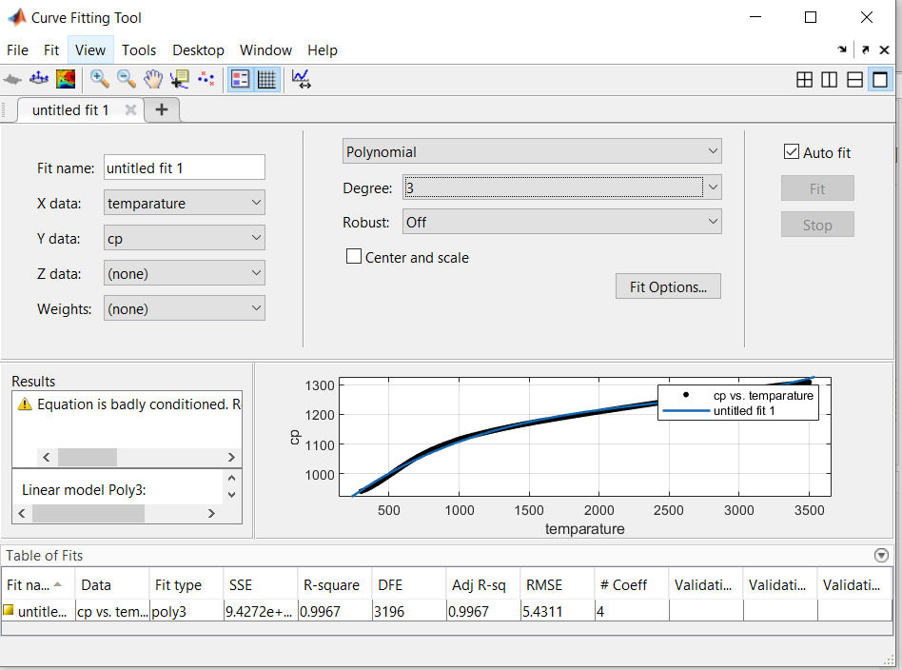Activate the Exclude Outliers tool
This screenshot has width=902, height=670.
tap(206, 79)
